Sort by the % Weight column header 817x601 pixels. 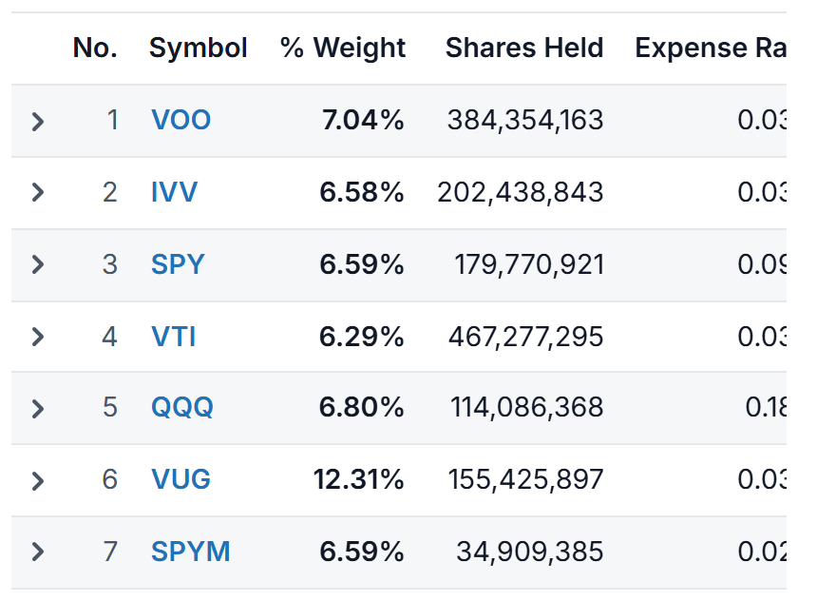pos(343,48)
